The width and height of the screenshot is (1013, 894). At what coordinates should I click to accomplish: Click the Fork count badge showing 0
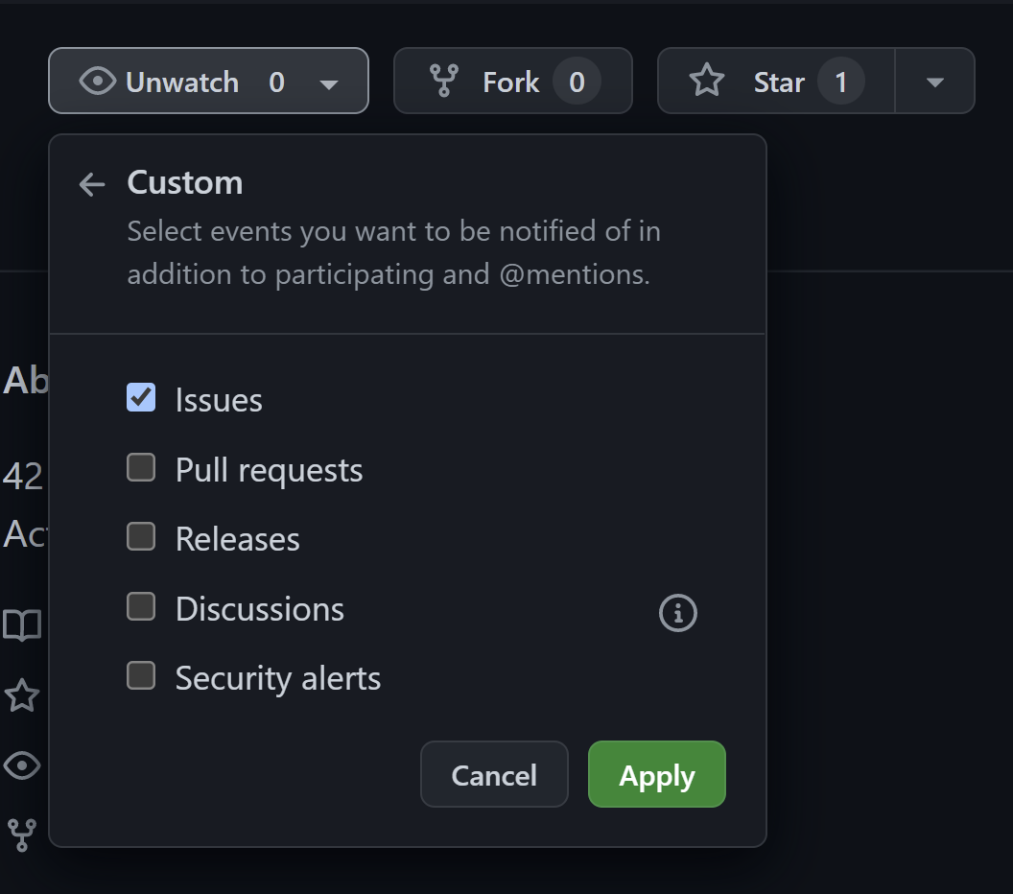(x=577, y=82)
